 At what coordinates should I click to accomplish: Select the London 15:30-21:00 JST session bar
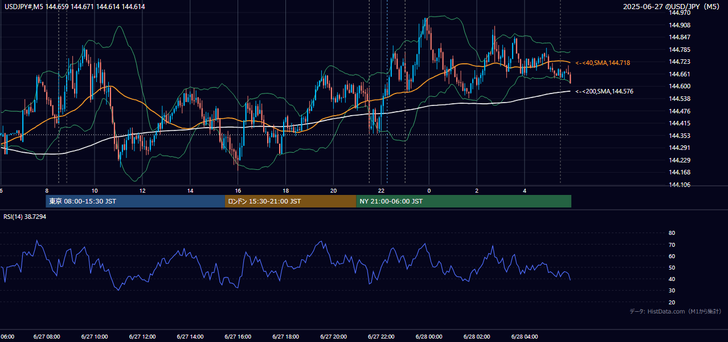pos(291,201)
